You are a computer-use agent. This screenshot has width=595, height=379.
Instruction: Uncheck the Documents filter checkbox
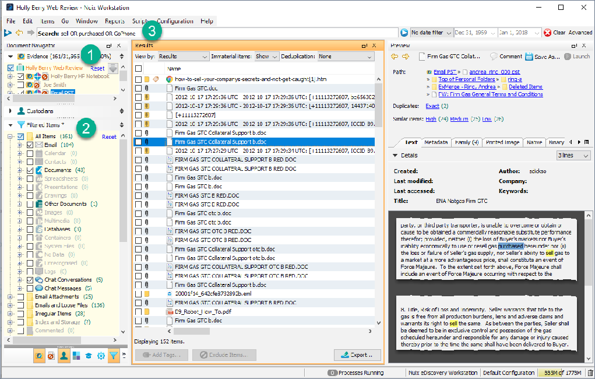(30, 170)
